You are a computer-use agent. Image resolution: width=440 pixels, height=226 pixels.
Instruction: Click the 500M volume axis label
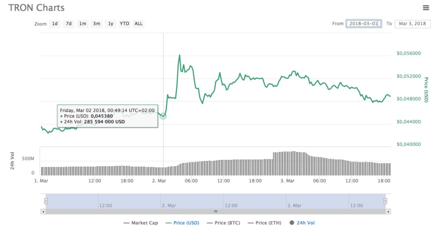point(28,159)
